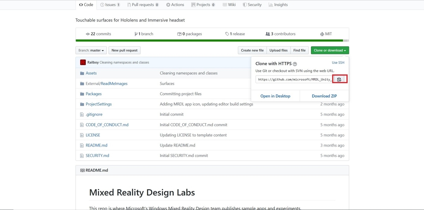Click 'Initial CODE_OF_CONDUCT.md commit' message
The height and width of the screenshot is (210, 424).
click(194, 125)
